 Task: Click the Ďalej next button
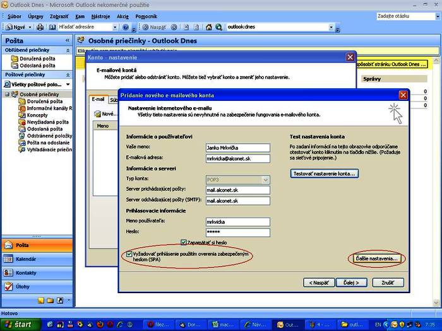click(x=352, y=282)
